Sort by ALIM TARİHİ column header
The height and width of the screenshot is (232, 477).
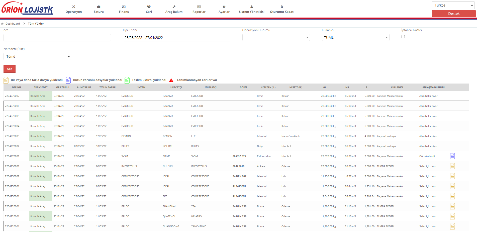[84, 87]
